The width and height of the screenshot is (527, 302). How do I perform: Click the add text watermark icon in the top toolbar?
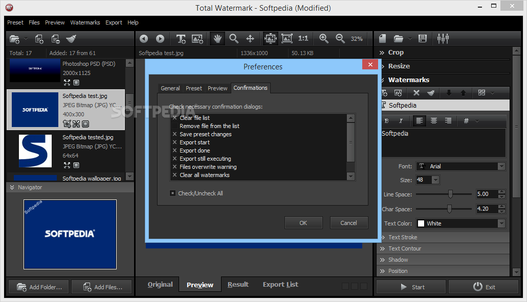click(181, 39)
